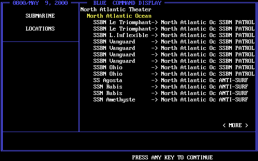The height and width of the screenshot is (161, 258).
Task: Click the -> arrow on SSN Amethyste row
Action: point(154,99)
